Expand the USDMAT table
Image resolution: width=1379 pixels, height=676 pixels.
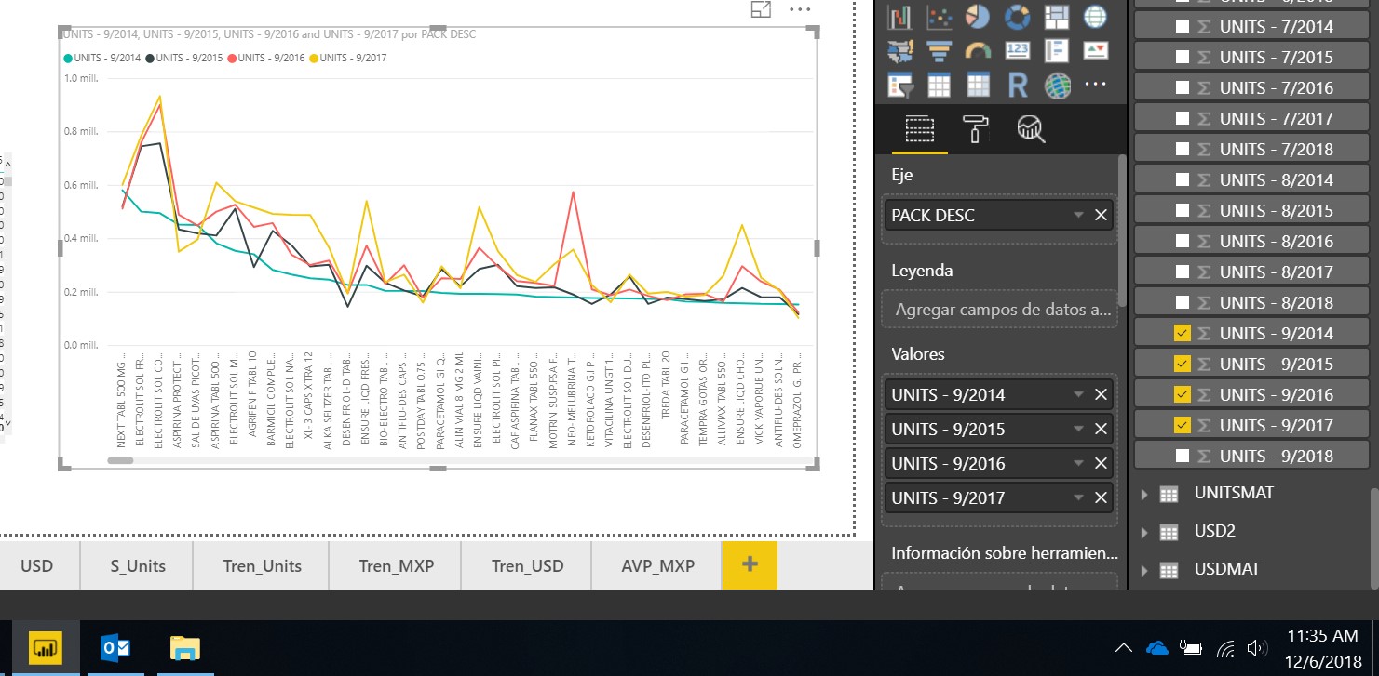1144,569
